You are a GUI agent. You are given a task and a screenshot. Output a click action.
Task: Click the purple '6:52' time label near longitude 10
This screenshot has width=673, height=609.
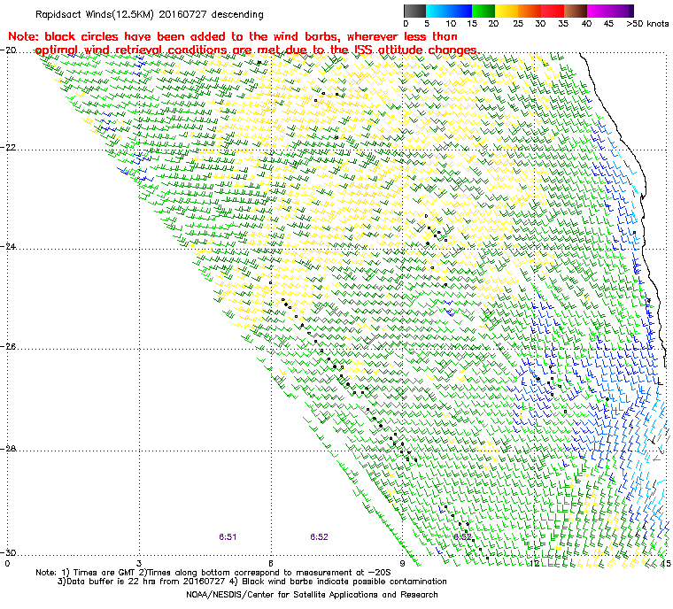click(x=462, y=537)
